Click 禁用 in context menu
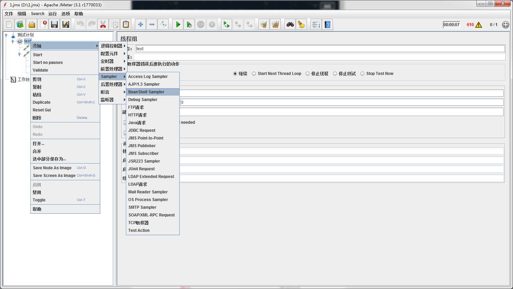The height and width of the screenshot is (289, 513). point(65,192)
